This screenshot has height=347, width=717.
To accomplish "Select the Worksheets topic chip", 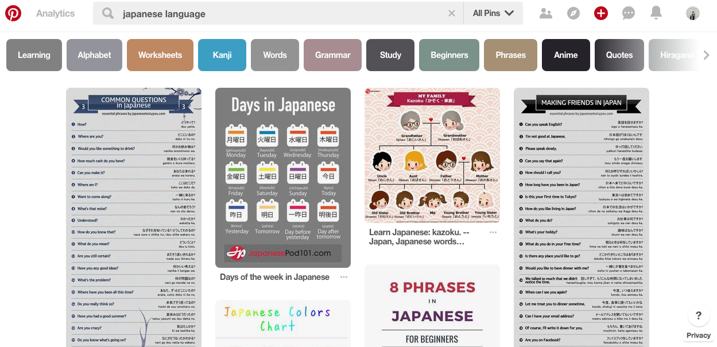I will (160, 55).
